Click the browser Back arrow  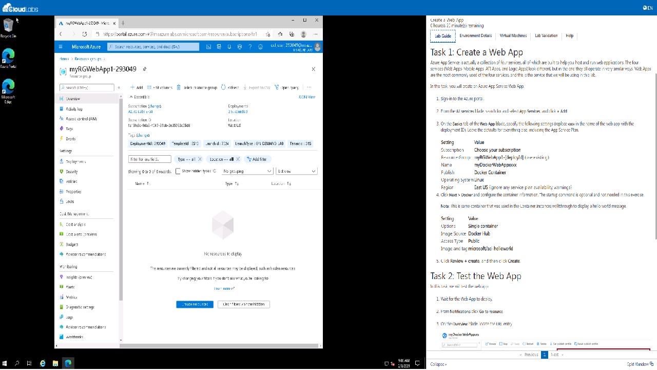point(61,34)
